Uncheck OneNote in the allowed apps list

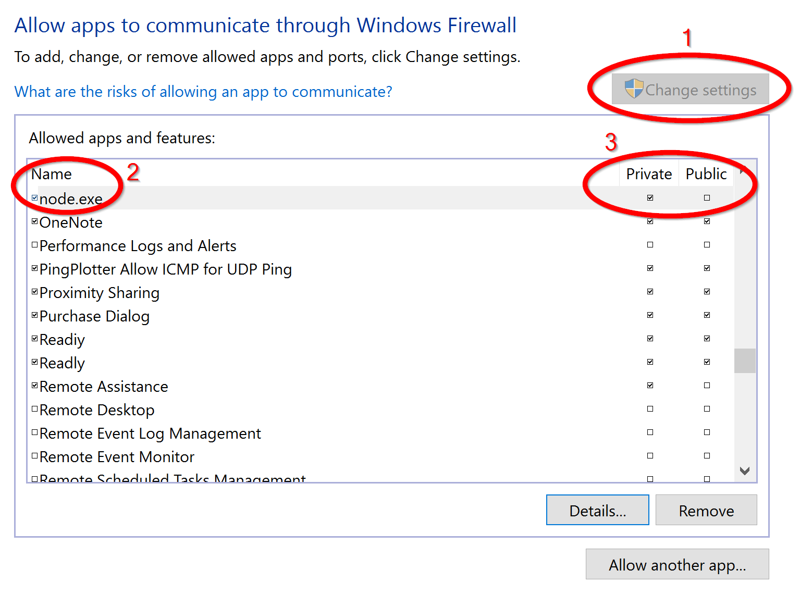pos(34,220)
